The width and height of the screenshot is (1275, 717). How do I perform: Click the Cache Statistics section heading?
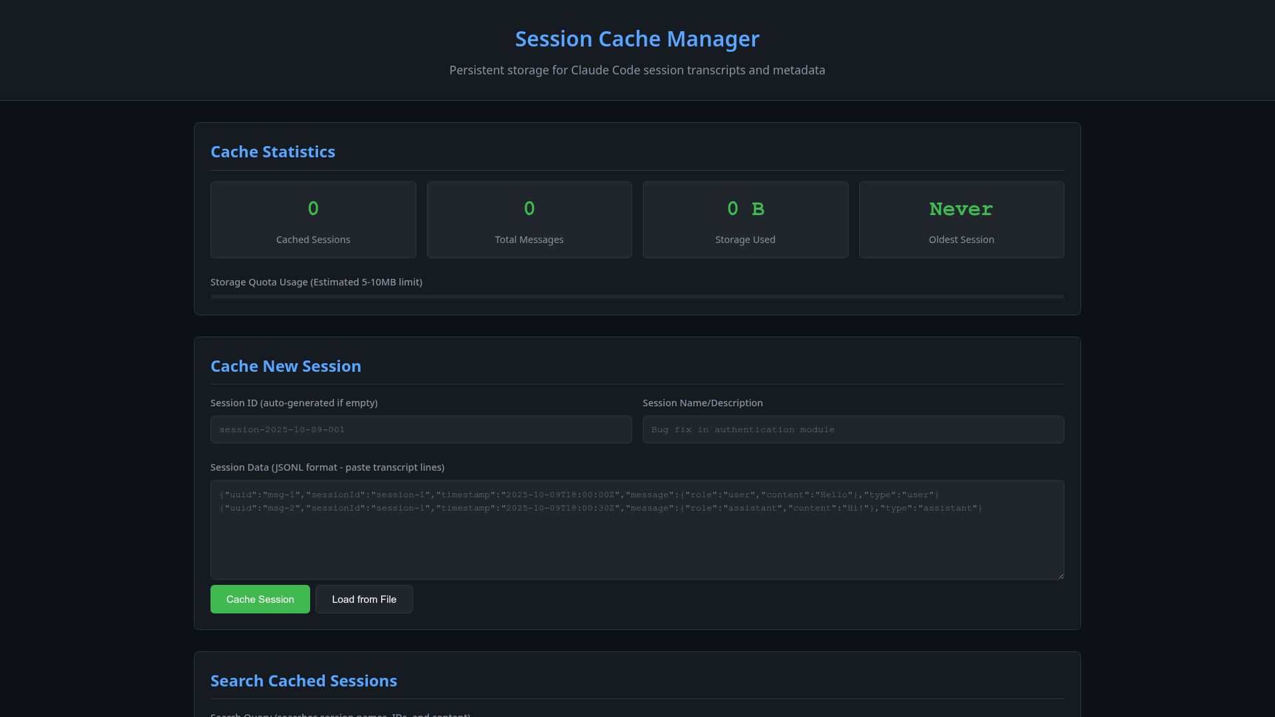pos(272,152)
